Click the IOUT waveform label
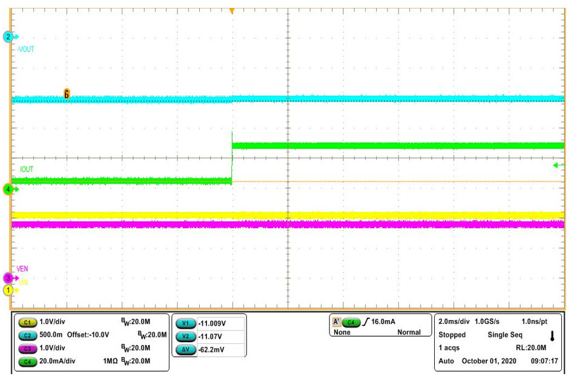This screenshot has width=571, height=379. 27,170
